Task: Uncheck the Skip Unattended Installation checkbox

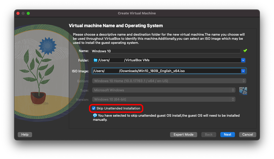Action: click(94, 108)
